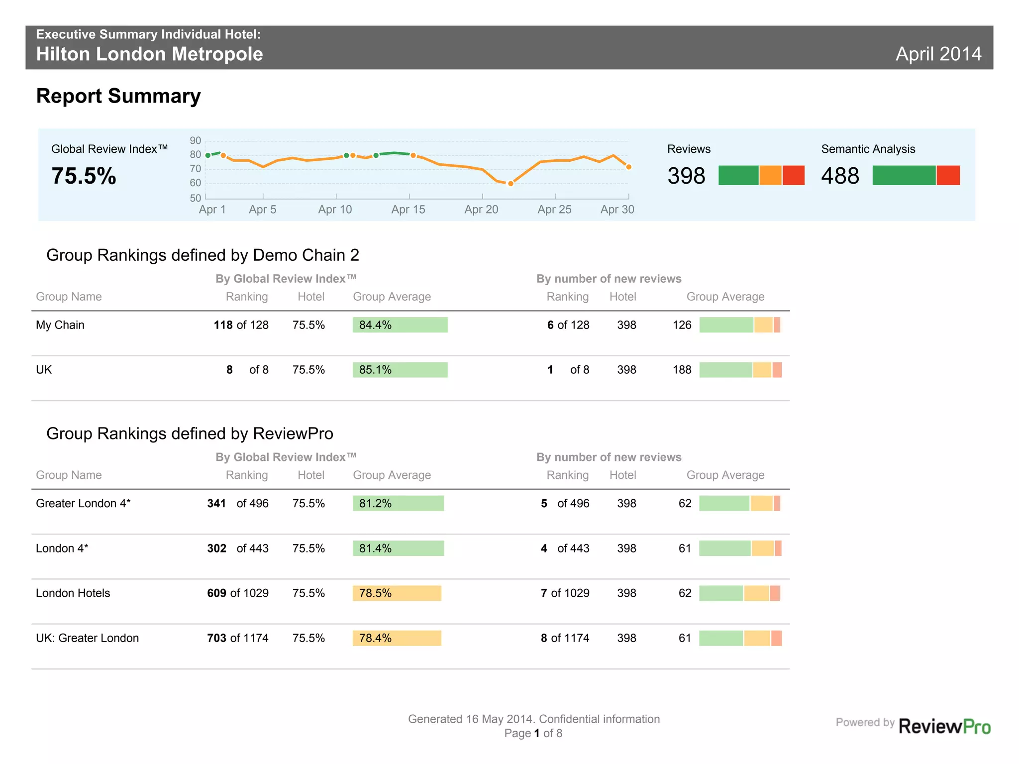Click the lowest chart point near Apr 22
Screen dimensions: 1019x764
(x=510, y=184)
